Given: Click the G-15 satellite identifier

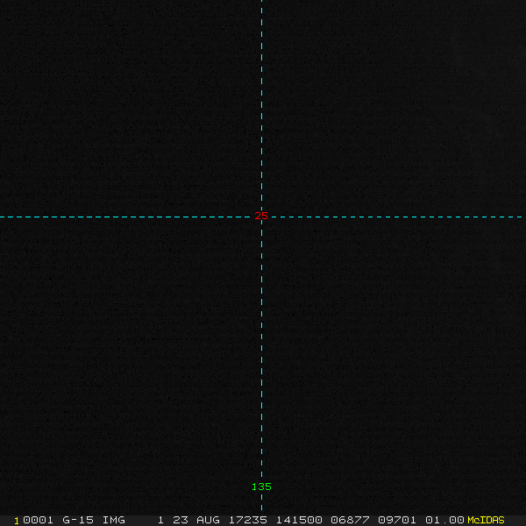Looking at the screenshot, I should [78, 520].
